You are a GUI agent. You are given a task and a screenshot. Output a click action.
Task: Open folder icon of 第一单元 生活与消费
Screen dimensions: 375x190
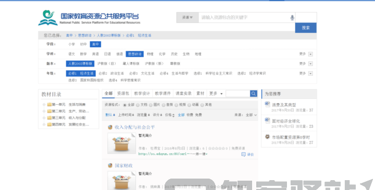click(49, 104)
